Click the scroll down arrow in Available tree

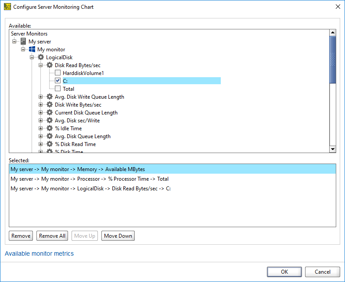tap(332, 149)
